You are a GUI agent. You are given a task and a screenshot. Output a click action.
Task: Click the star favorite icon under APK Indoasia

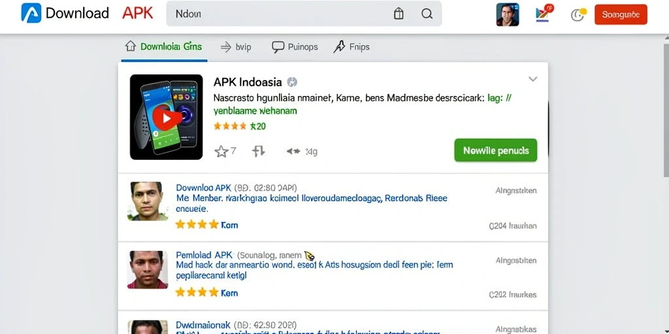tap(221, 151)
